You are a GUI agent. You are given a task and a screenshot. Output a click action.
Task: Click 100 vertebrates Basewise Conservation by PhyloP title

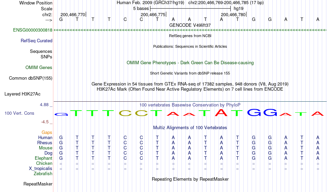click(x=190, y=105)
